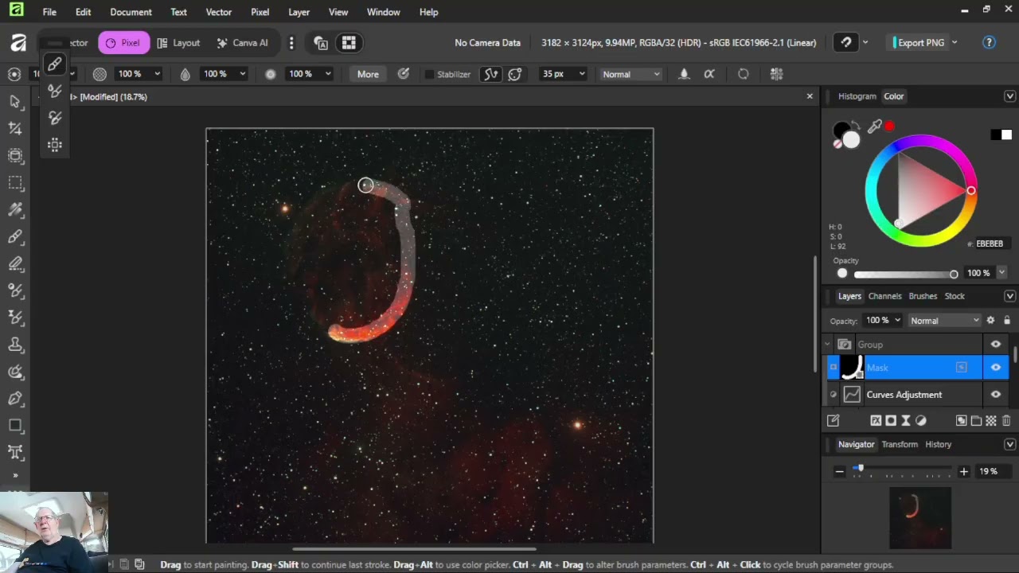Enable the Stabilizer checkbox
Viewport: 1019px width, 573px height.
click(430, 74)
